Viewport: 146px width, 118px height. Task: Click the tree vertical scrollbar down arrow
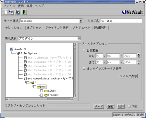pos(75,96)
